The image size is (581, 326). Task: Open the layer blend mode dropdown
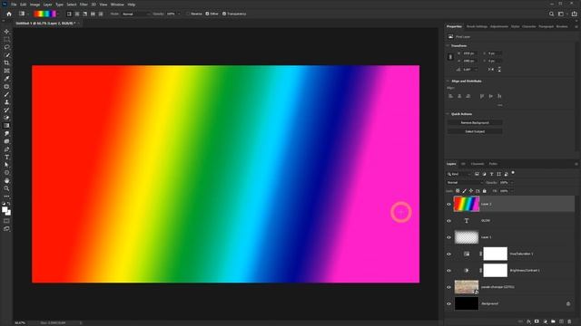coord(465,183)
